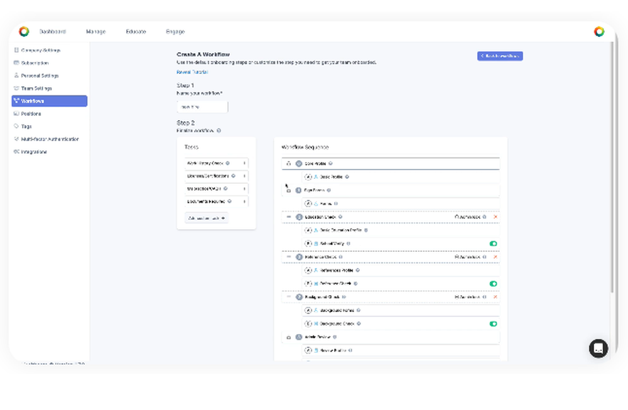
Task: Open the Dashboard tab
Action: point(53,31)
